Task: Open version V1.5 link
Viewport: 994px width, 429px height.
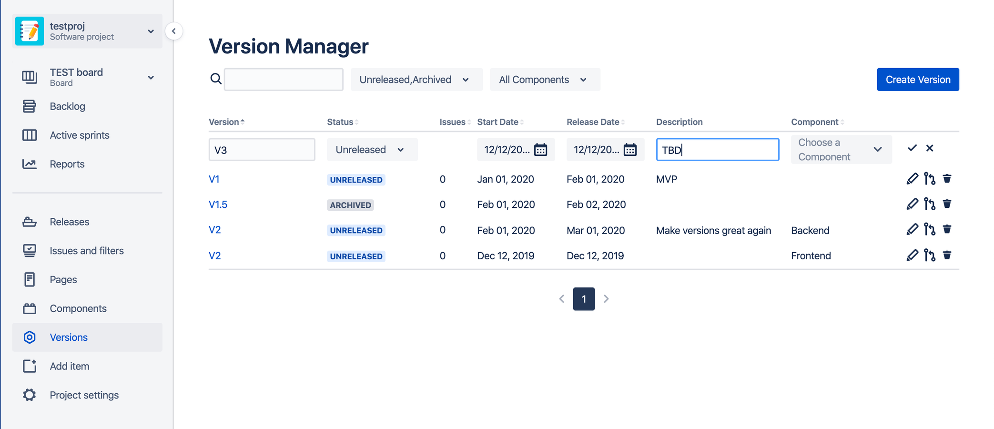Action: pos(218,204)
